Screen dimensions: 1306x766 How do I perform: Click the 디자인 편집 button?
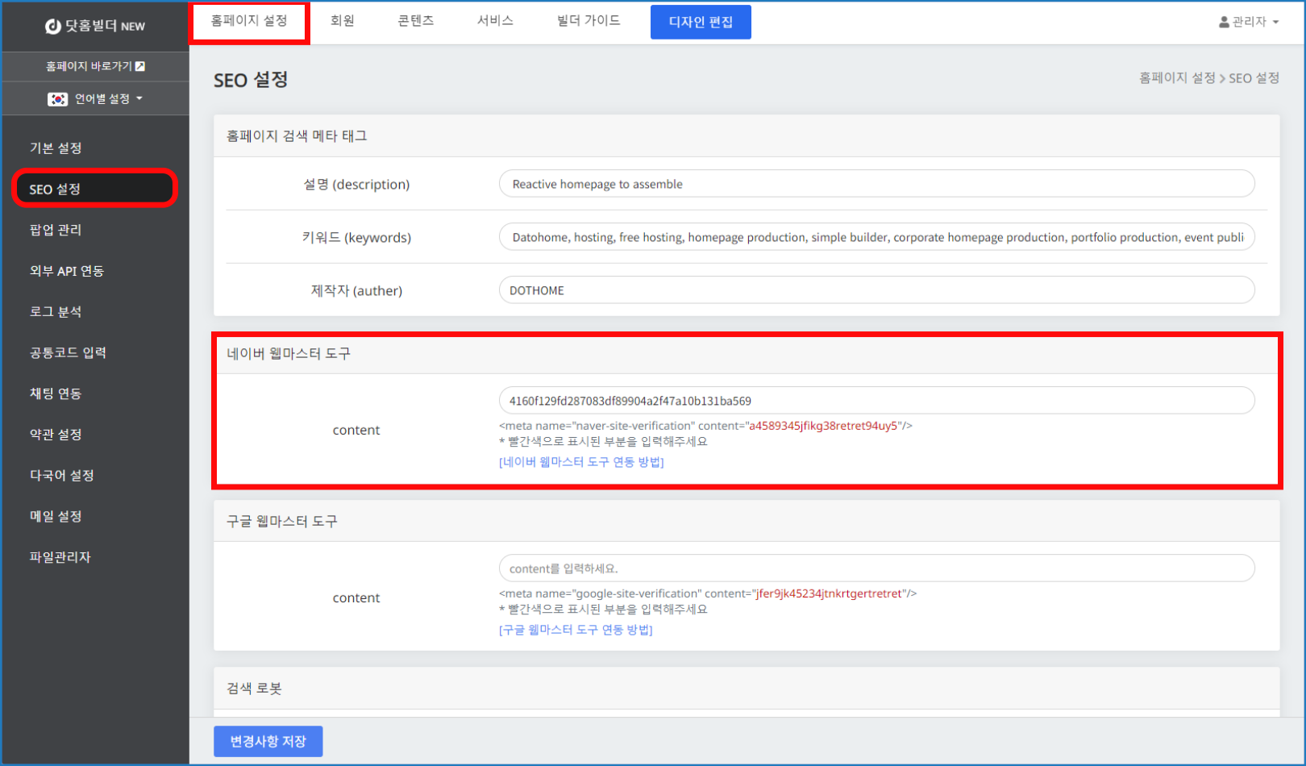pos(701,22)
